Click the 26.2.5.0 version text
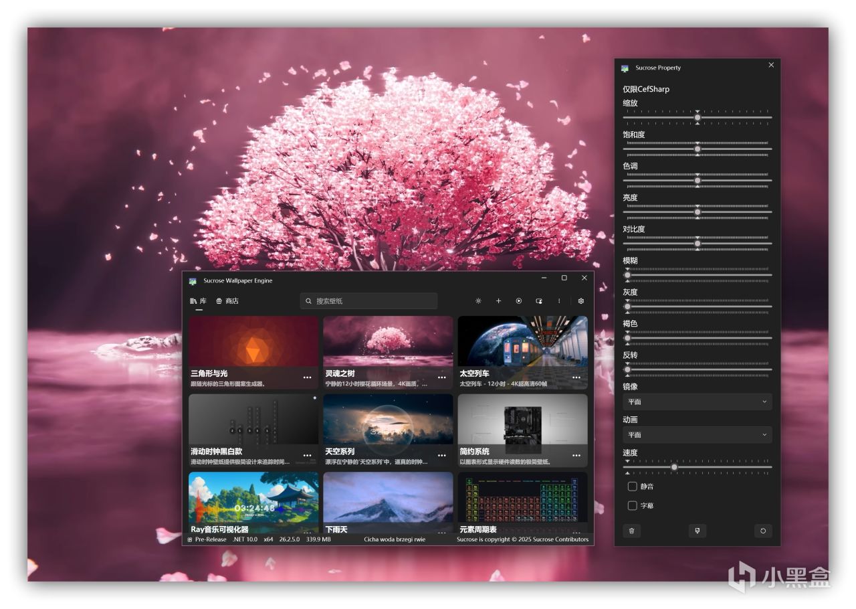This screenshot has width=856, height=609. pos(290,539)
